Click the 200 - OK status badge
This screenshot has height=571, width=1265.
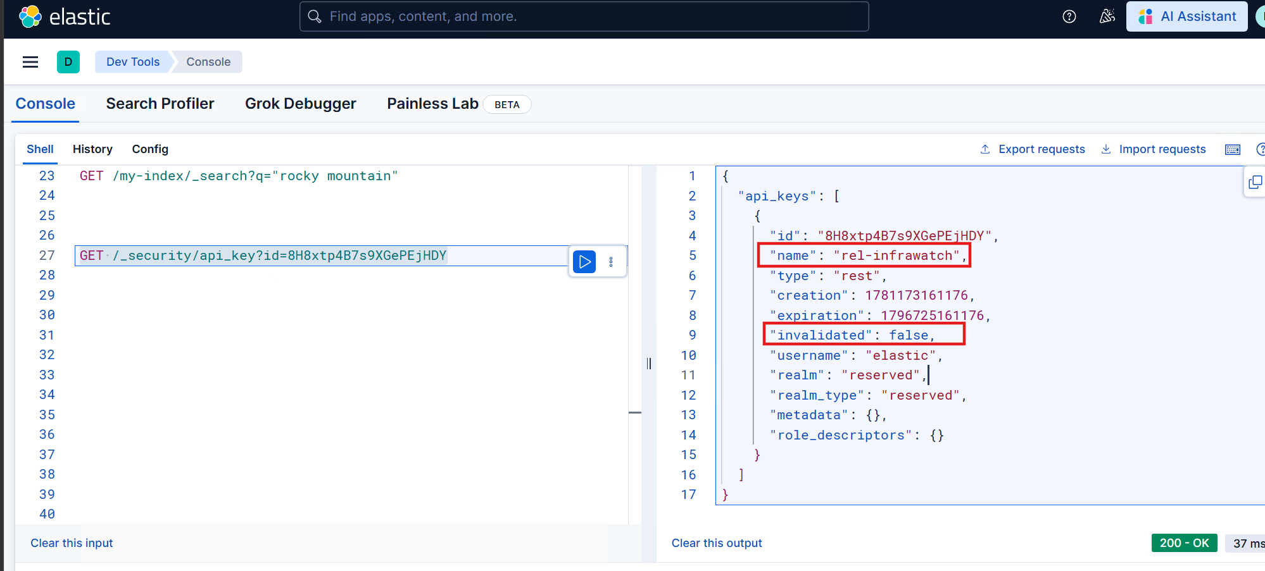[1184, 543]
